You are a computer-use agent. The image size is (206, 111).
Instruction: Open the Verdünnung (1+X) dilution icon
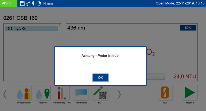(62, 93)
